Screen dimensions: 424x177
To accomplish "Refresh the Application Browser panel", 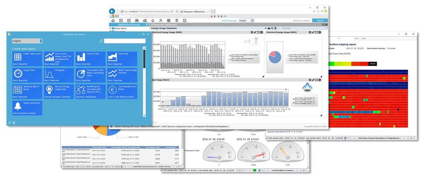I will (x=147, y=24).
